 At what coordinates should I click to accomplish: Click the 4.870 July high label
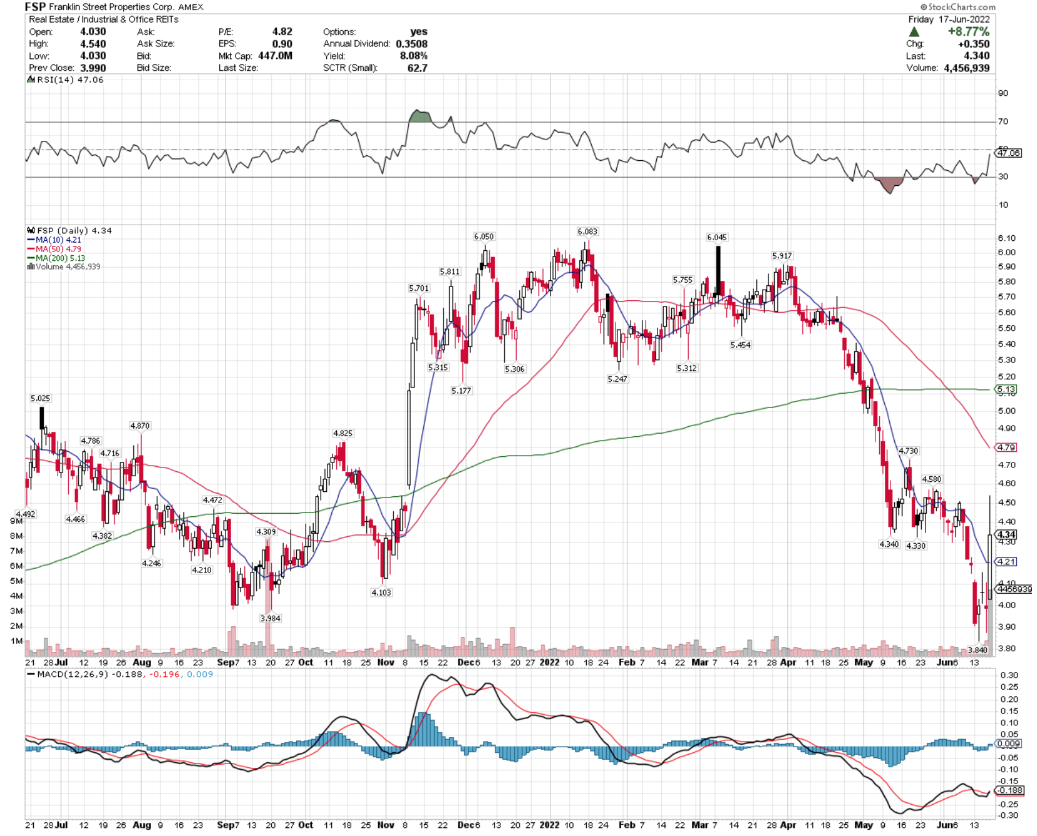pos(140,426)
